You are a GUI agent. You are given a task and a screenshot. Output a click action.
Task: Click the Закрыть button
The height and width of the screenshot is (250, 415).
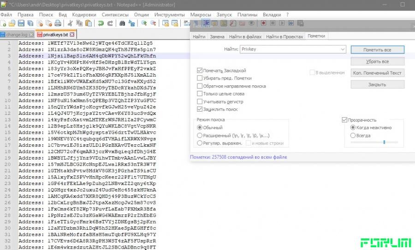377,84
